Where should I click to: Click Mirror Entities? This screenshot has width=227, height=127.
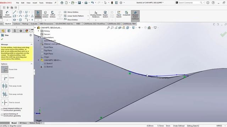[x=71, y=12]
